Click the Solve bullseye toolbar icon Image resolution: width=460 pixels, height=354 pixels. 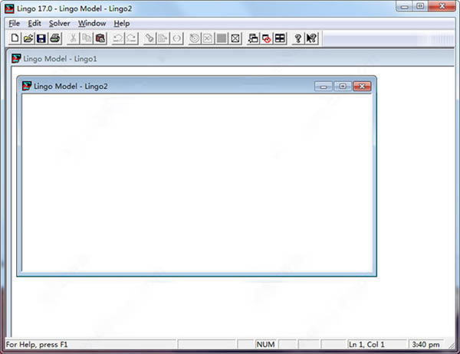(194, 38)
